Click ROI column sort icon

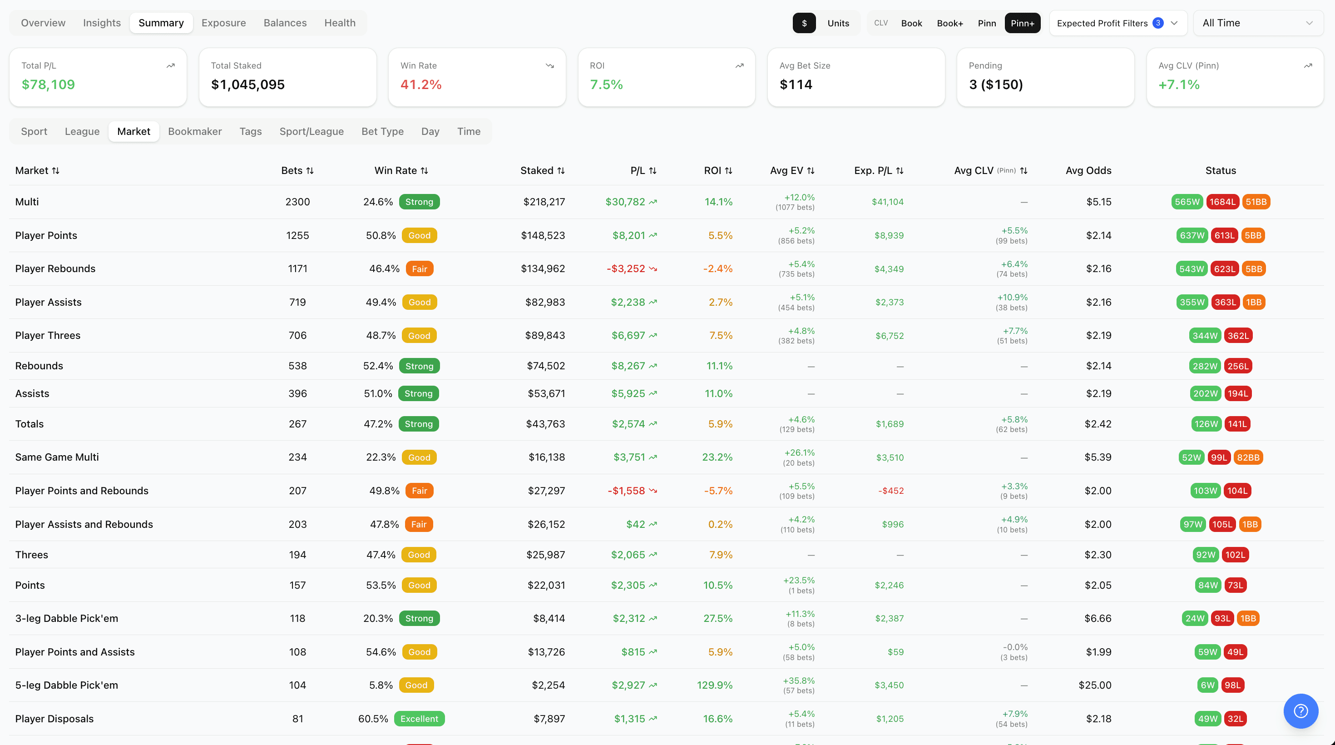(x=728, y=170)
